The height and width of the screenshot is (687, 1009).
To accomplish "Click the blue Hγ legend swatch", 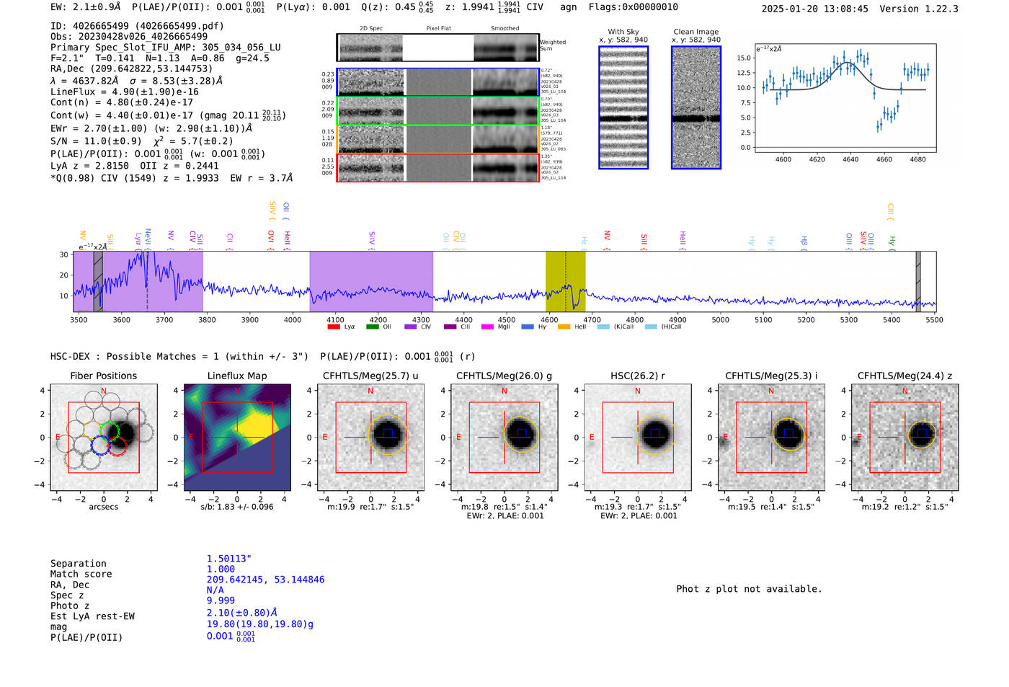I will [528, 327].
